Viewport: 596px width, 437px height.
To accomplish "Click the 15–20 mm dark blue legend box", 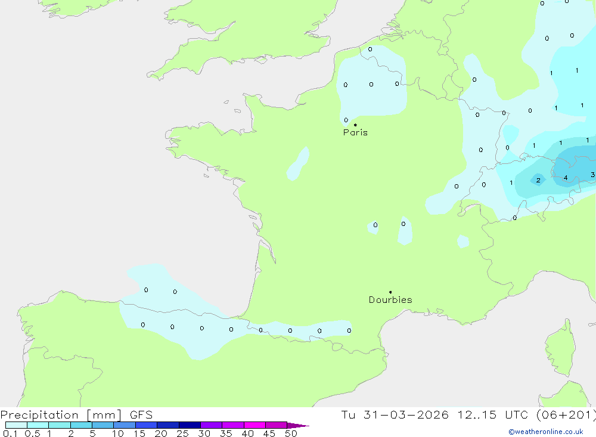I will [147, 425].
